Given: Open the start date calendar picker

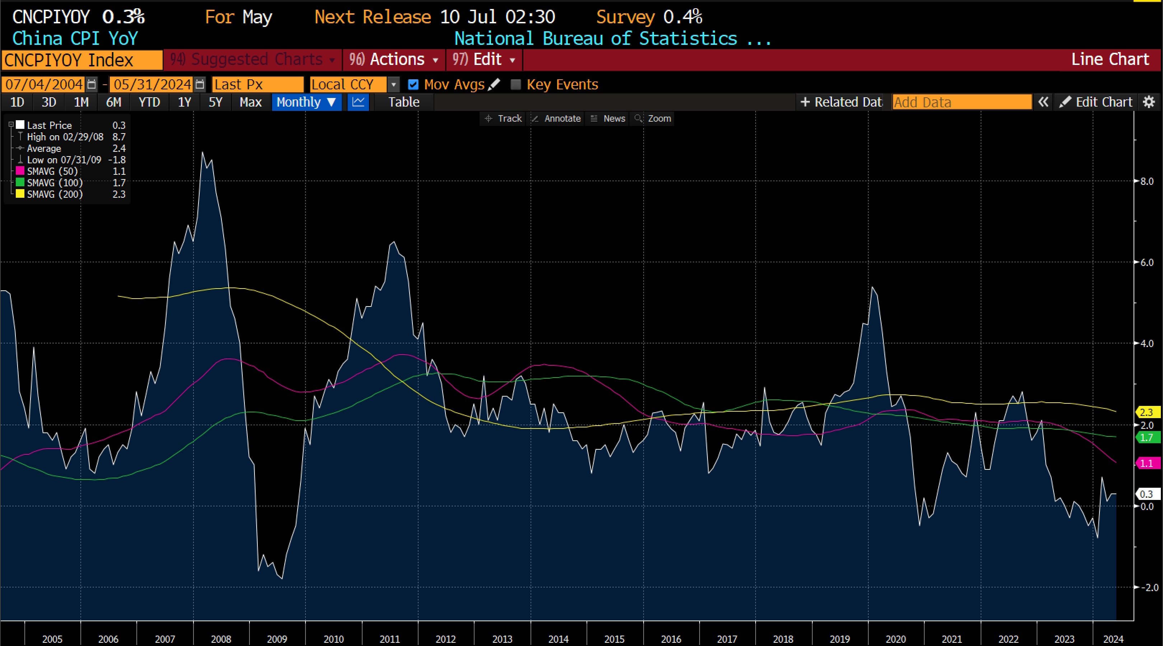Looking at the screenshot, I should pos(92,84).
